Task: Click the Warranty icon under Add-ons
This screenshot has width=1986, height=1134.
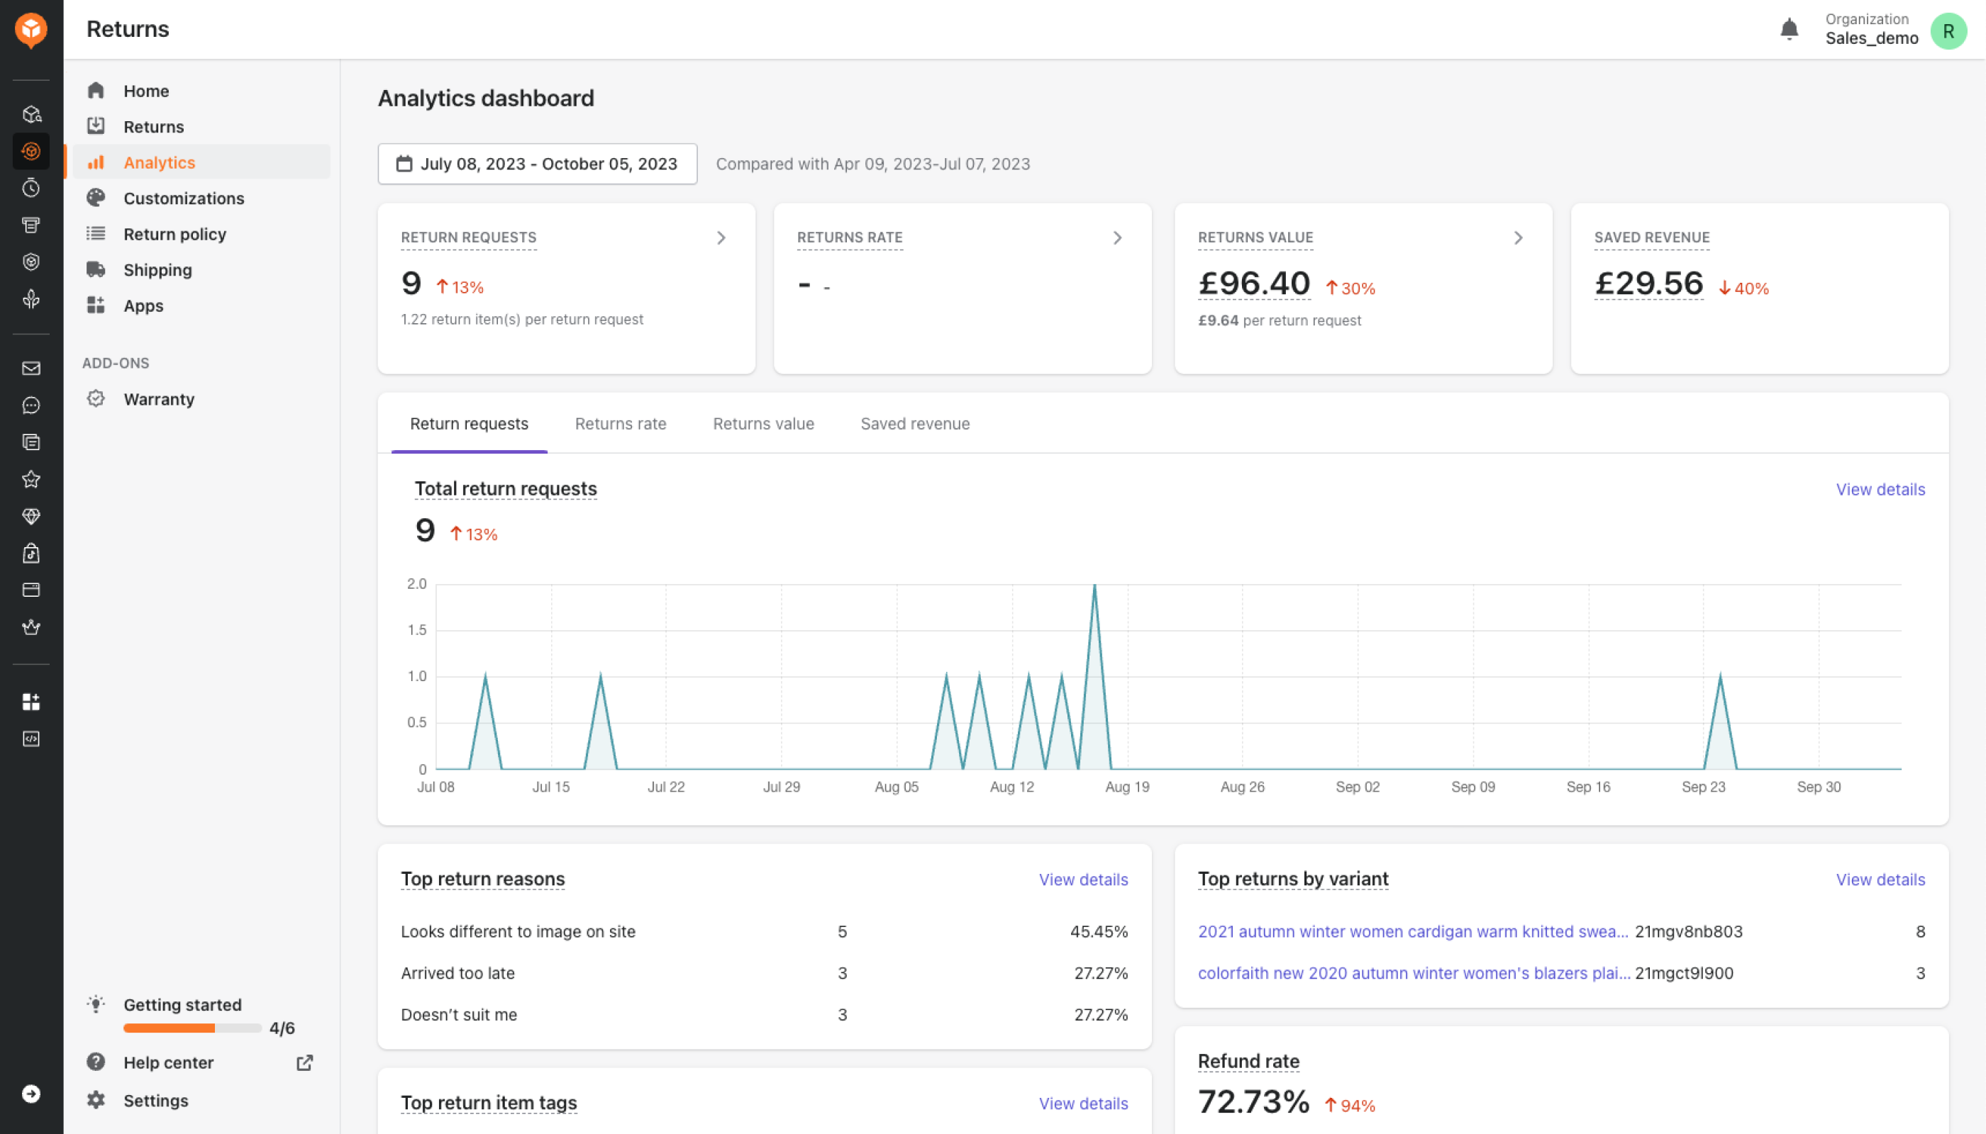Action: pos(96,398)
